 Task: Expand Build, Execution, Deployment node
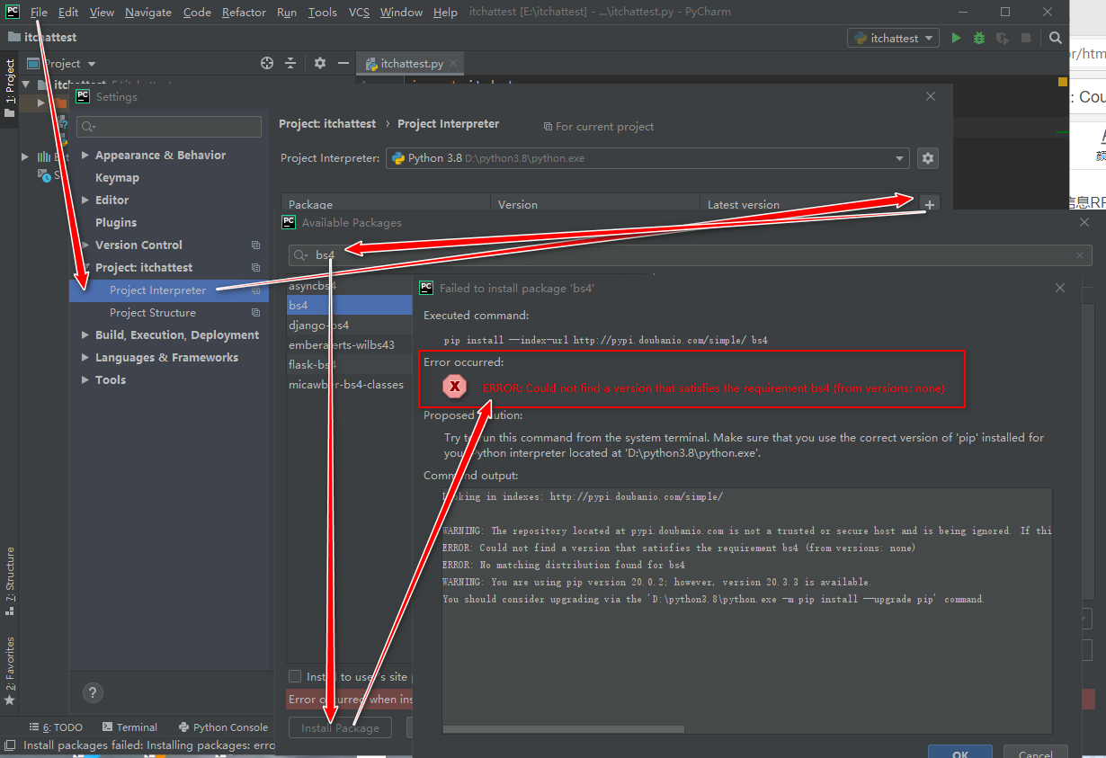[85, 335]
